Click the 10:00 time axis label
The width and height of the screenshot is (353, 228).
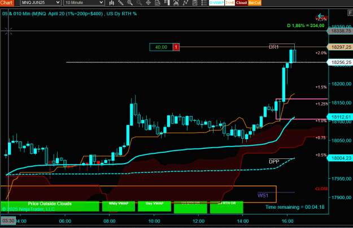point(154,221)
